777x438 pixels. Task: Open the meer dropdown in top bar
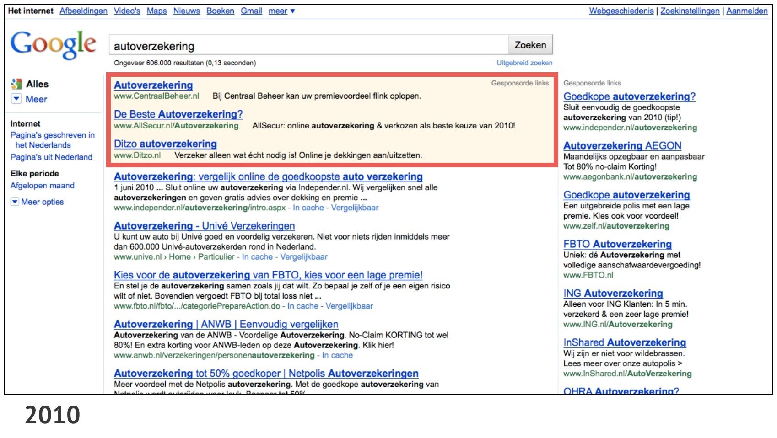tap(281, 11)
